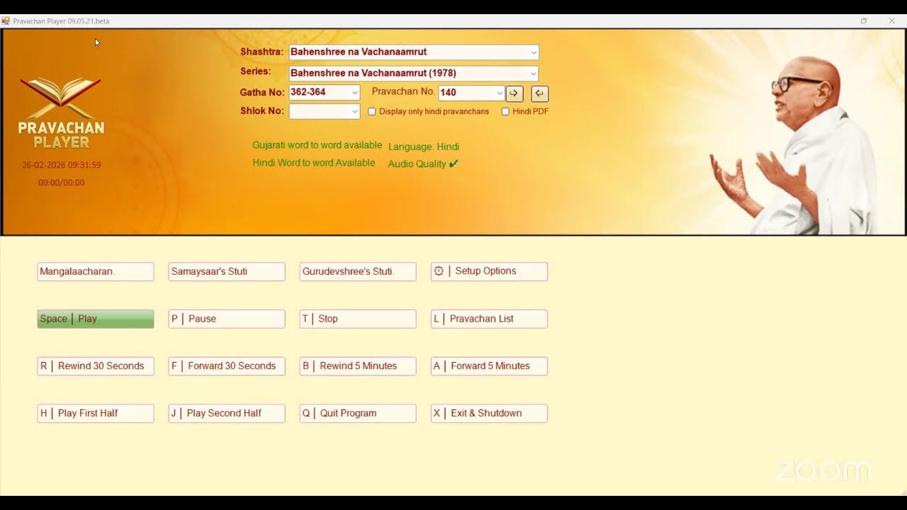Close the Pravachan Player window
The height and width of the screenshot is (510, 907).
pos(892,21)
